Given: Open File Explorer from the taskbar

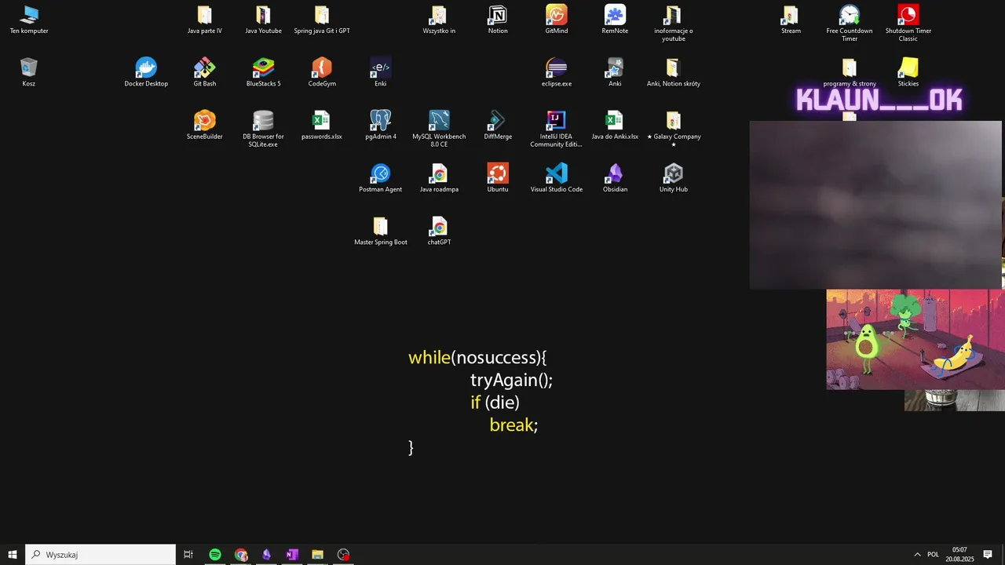Looking at the screenshot, I should click(318, 555).
